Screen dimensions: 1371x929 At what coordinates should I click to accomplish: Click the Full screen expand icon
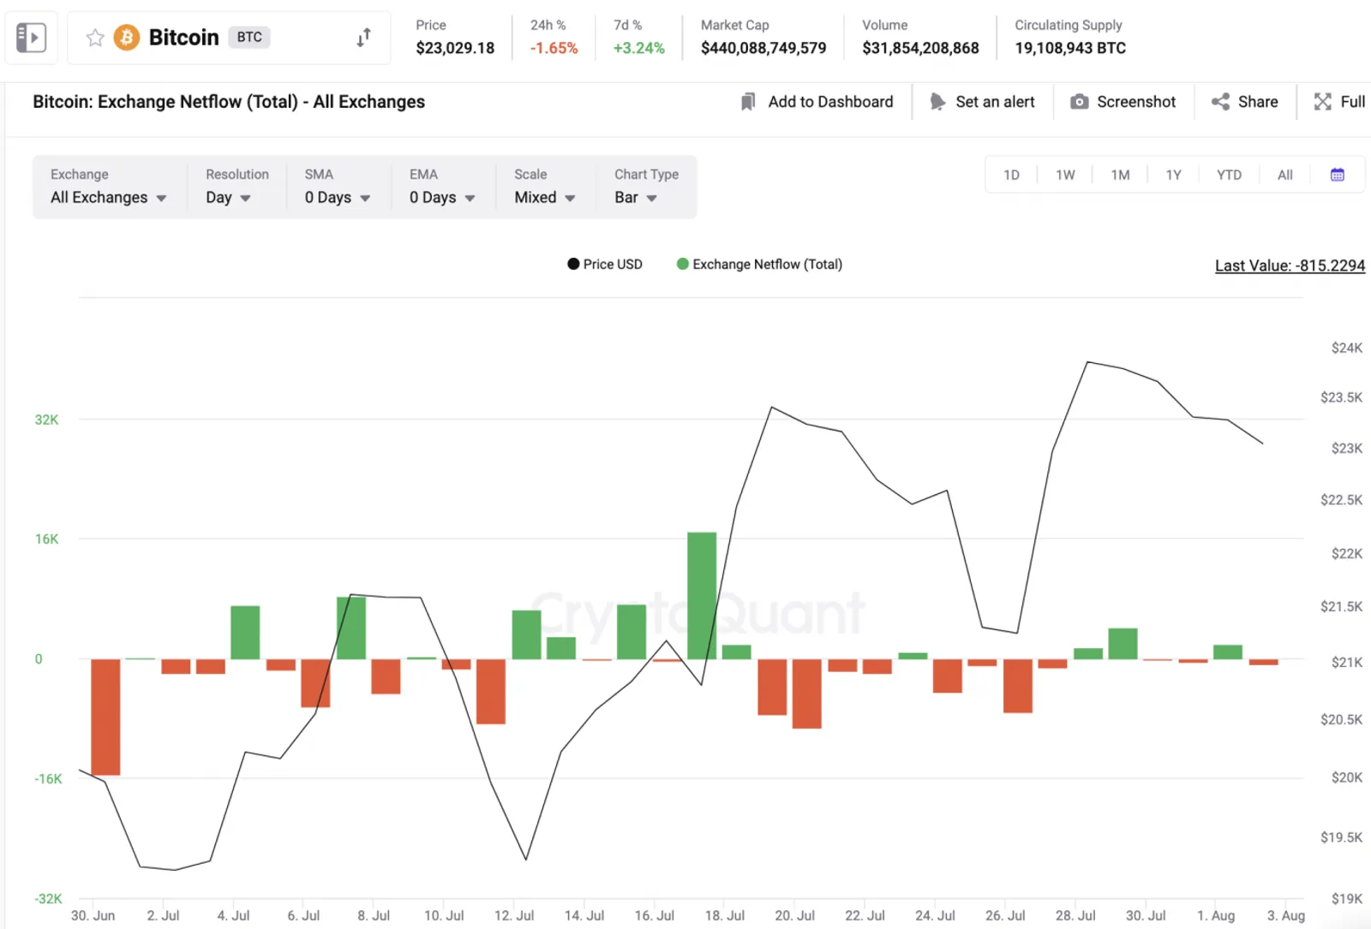click(1323, 102)
